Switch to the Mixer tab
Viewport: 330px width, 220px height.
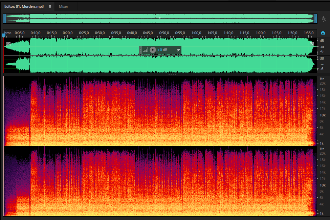[63, 6]
